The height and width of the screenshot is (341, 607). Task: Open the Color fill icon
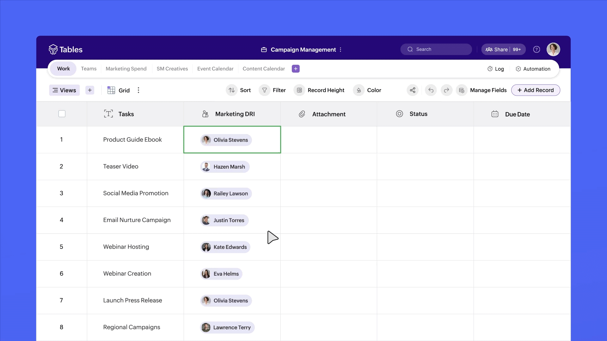tap(359, 90)
